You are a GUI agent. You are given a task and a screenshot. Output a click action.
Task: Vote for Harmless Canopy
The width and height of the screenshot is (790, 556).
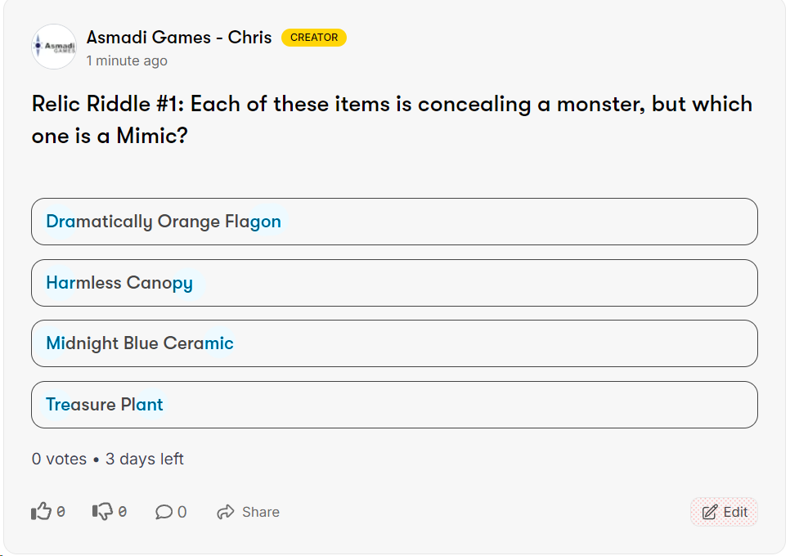click(394, 283)
